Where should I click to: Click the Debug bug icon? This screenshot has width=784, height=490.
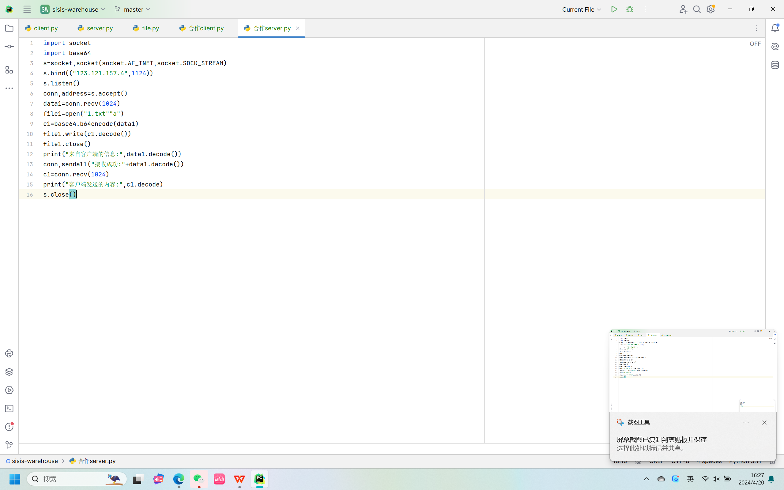coord(629,9)
